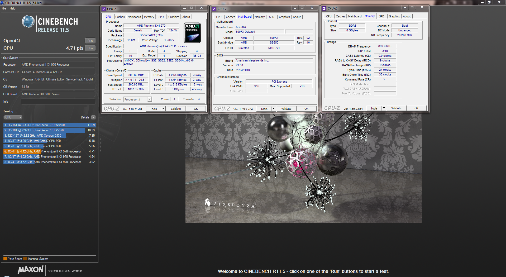
Task: Open the CPU ranking type dropdown
Action: [x=13, y=117]
